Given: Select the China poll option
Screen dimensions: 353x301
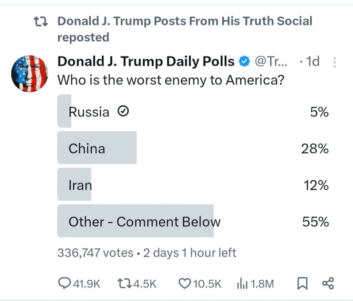Looking at the screenshot, I should pos(193,148).
